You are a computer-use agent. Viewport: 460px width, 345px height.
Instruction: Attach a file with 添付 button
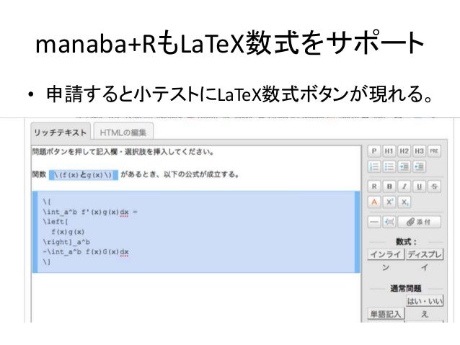tap(419, 222)
